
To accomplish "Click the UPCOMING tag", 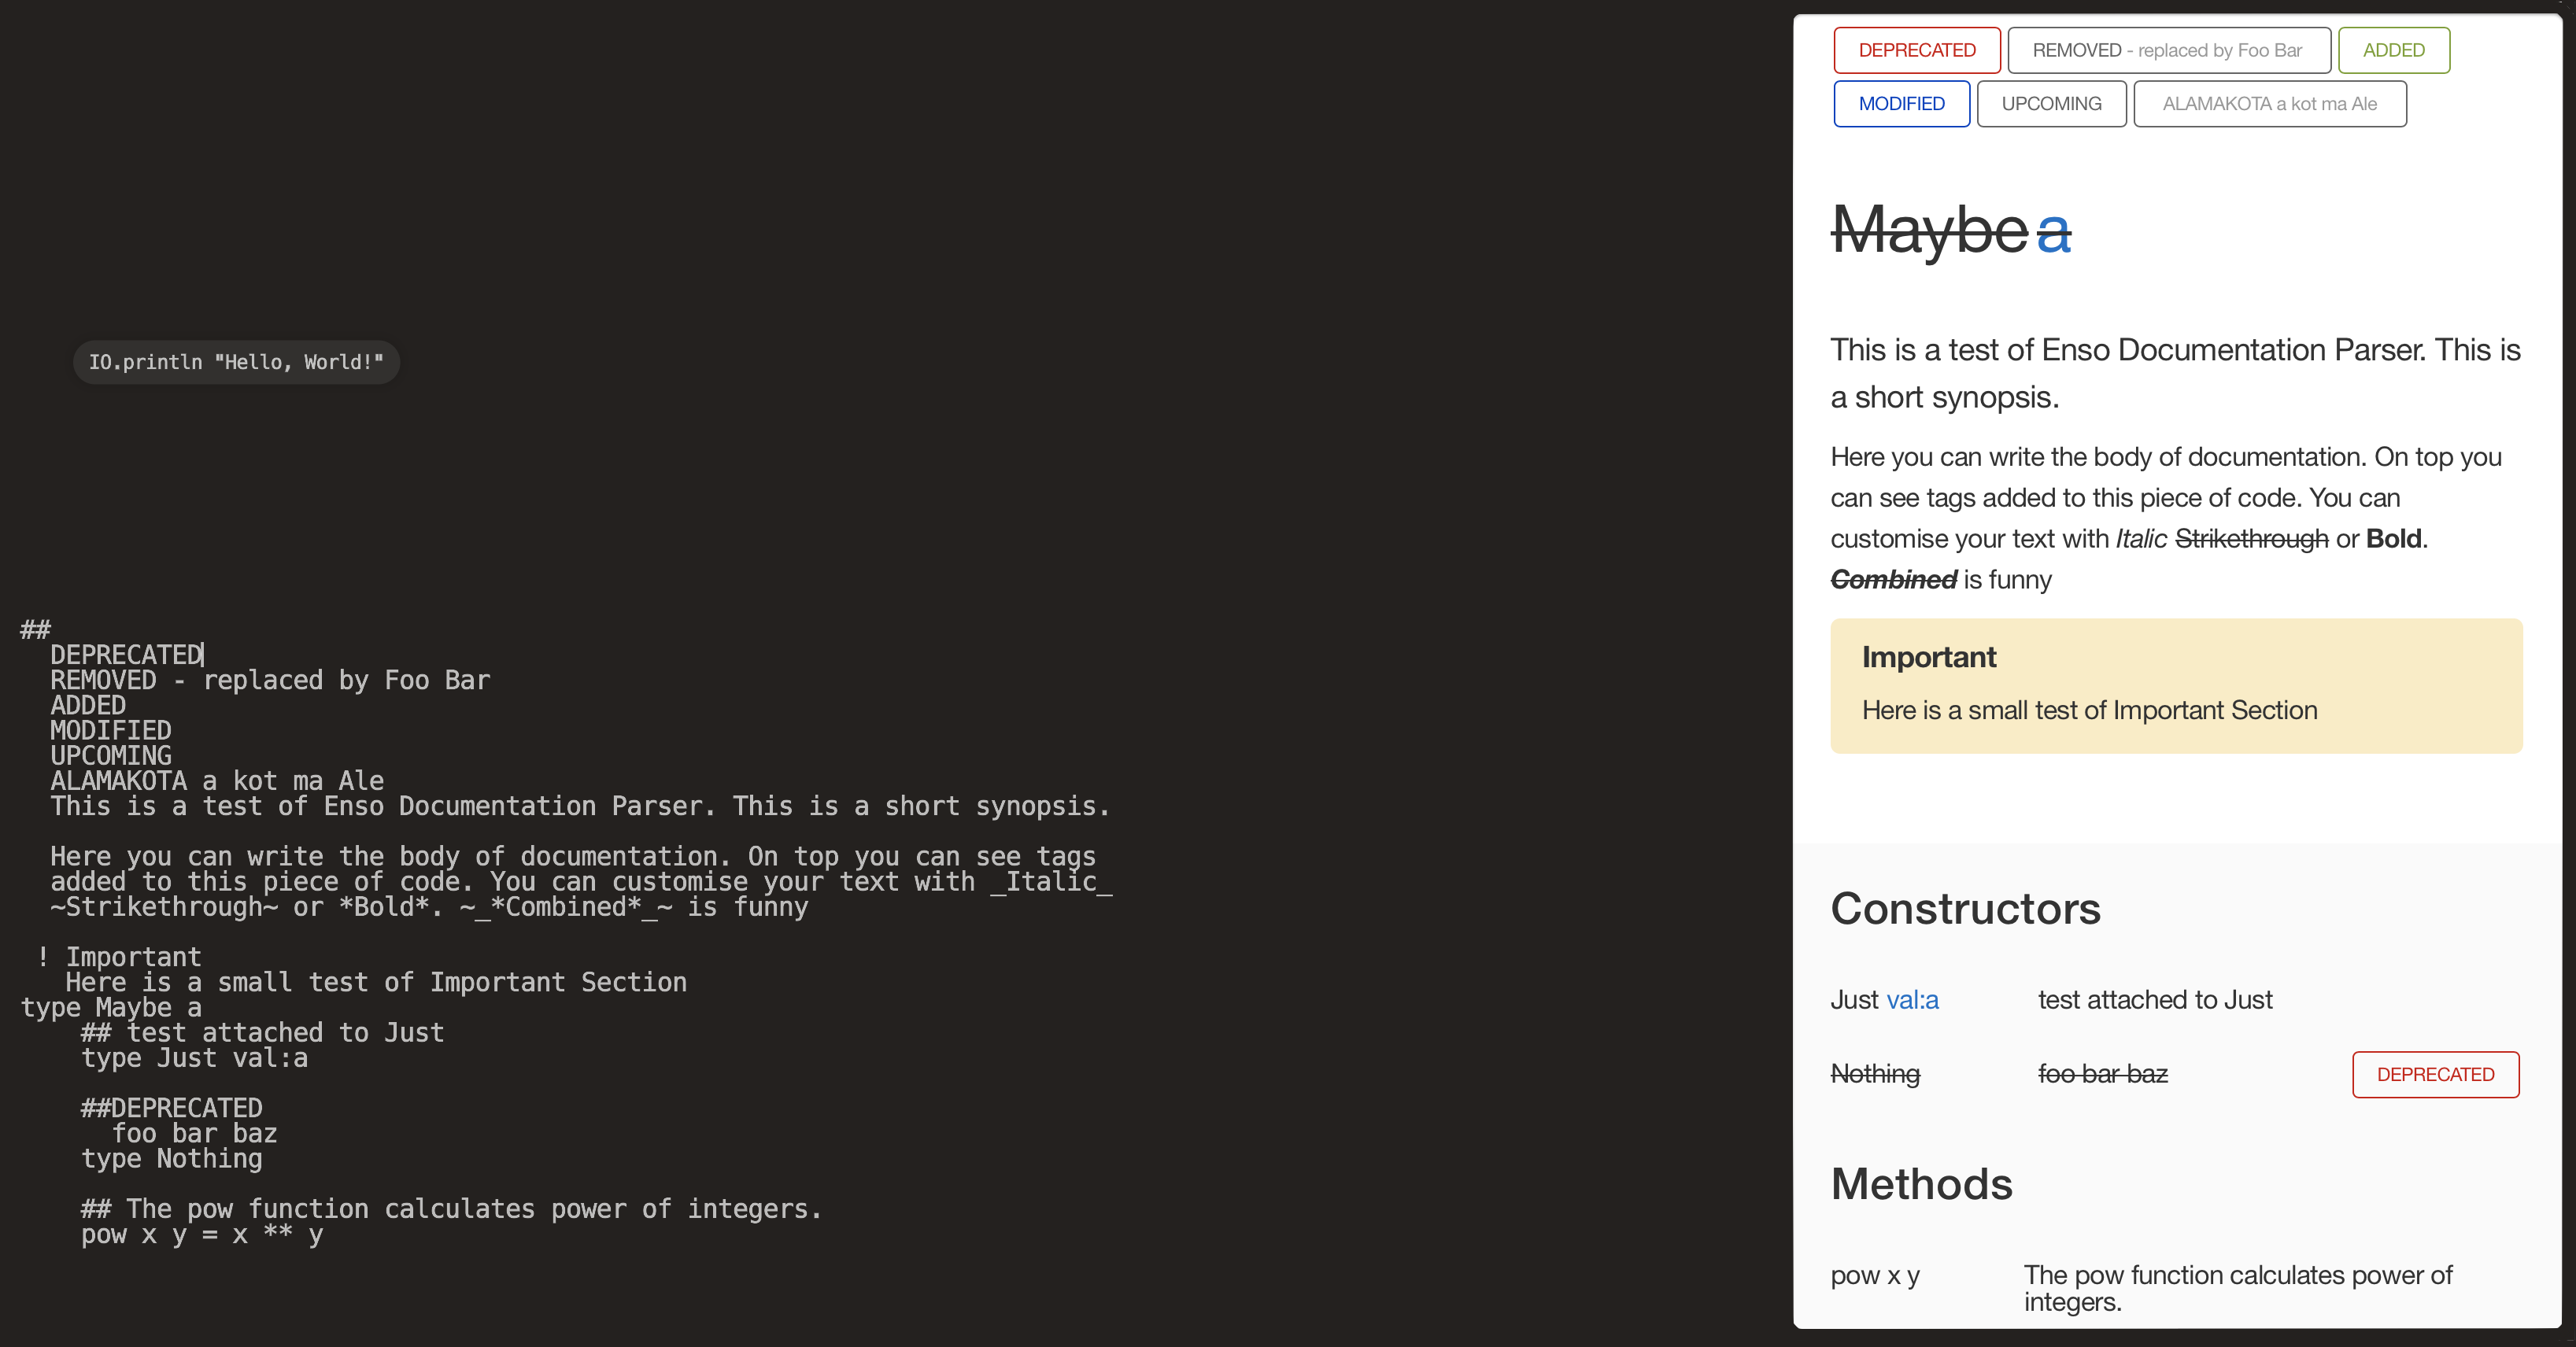I will click(x=2051, y=104).
